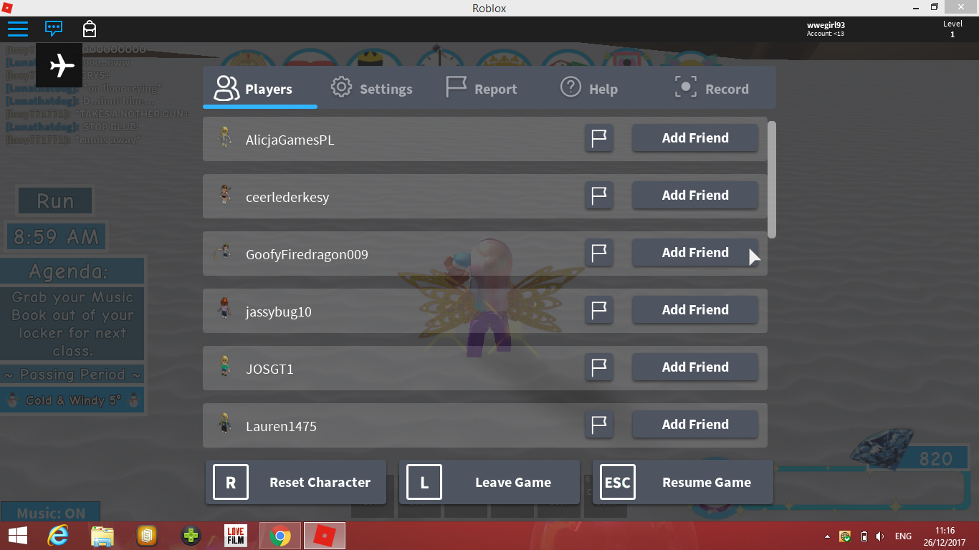Report player AlicjaGamesPL with flag icon

(x=599, y=138)
